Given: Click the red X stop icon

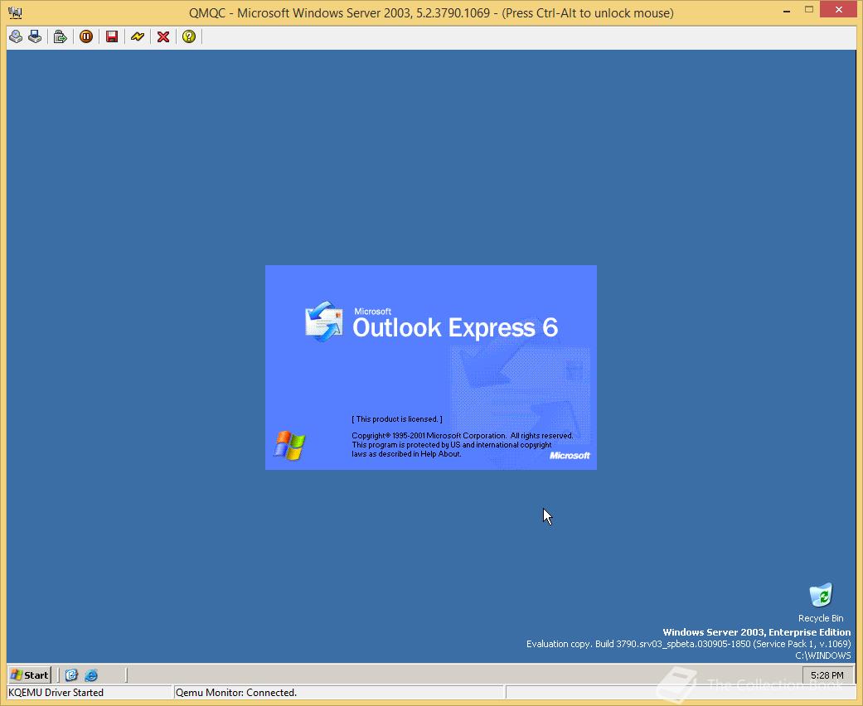Looking at the screenshot, I should [163, 36].
